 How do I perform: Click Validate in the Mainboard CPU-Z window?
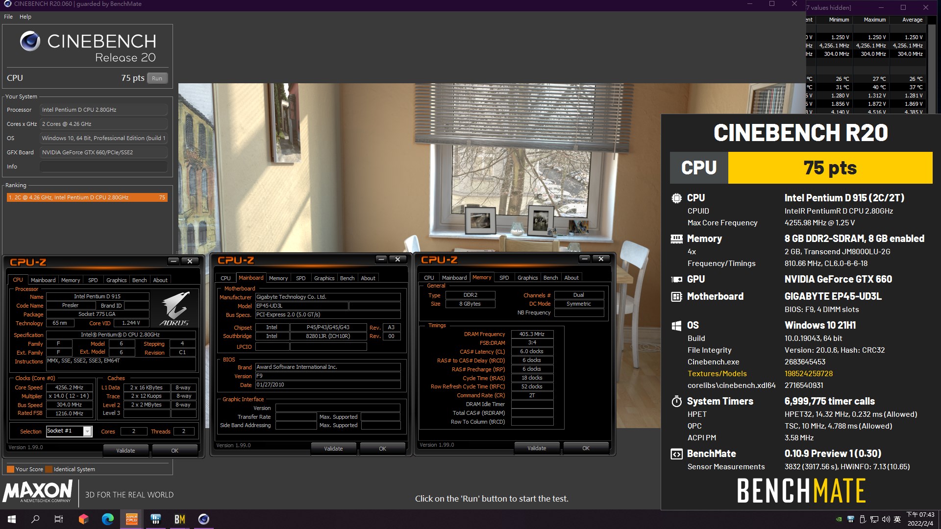coord(334,449)
